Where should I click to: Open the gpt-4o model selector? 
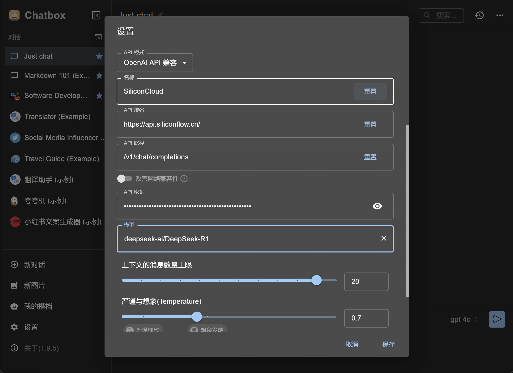point(463,319)
